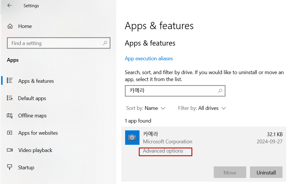Select the Startup icon
Screen dimensions: 296x184
(9, 167)
